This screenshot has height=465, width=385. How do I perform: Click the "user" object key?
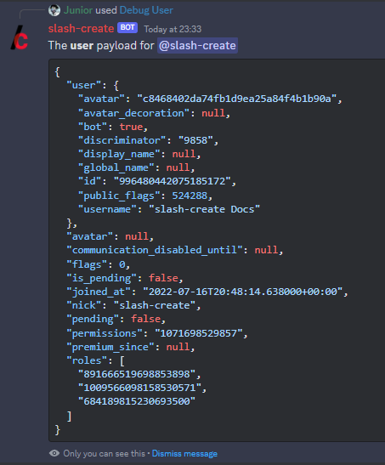click(x=84, y=85)
